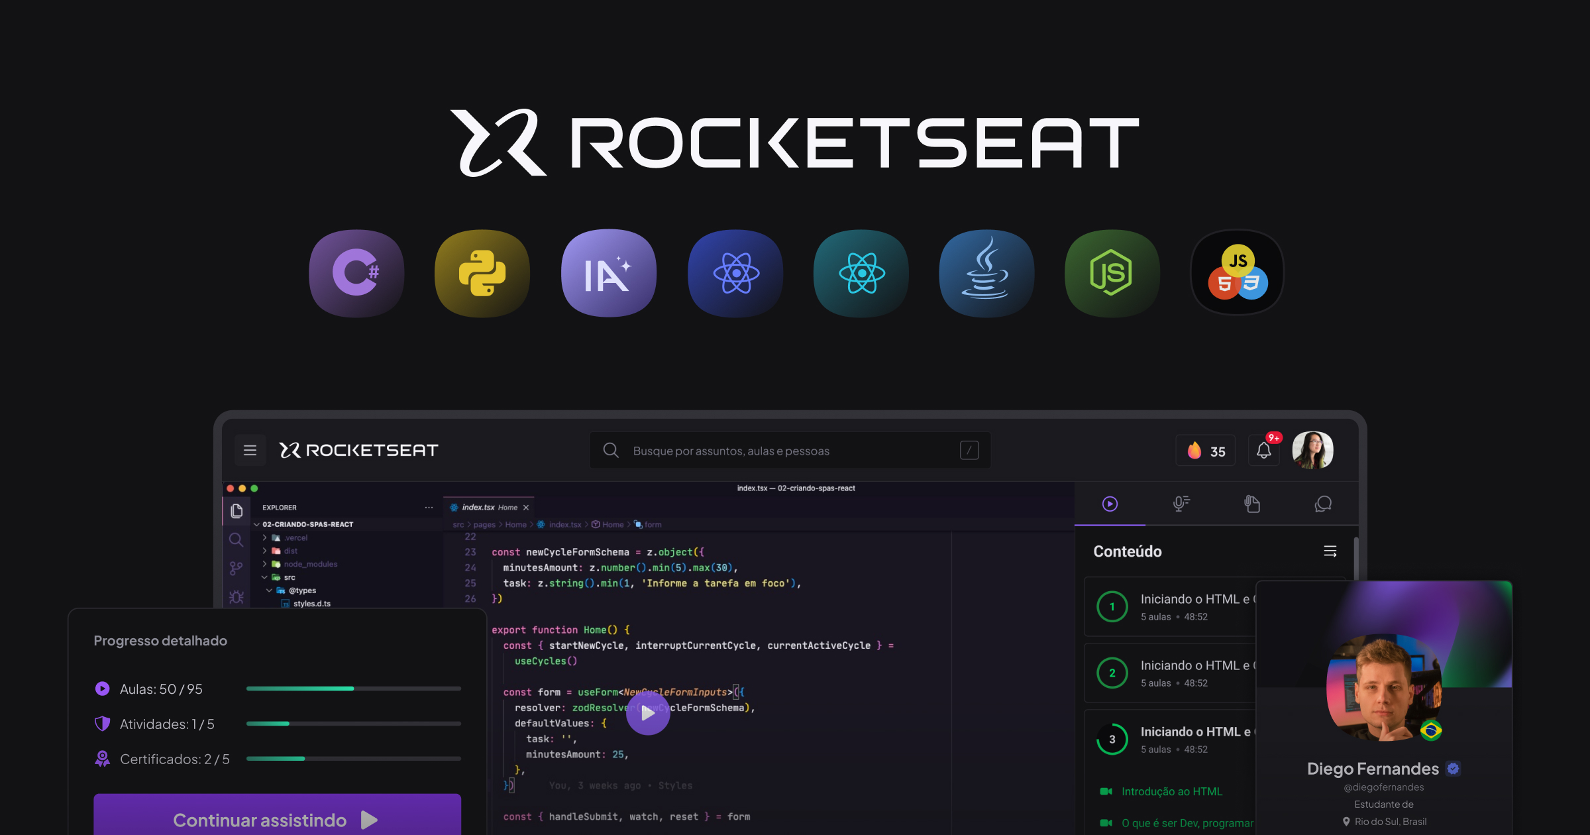This screenshot has width=1590, height=835.
Task: Switch to the materials files tab
Action: 1251,504
